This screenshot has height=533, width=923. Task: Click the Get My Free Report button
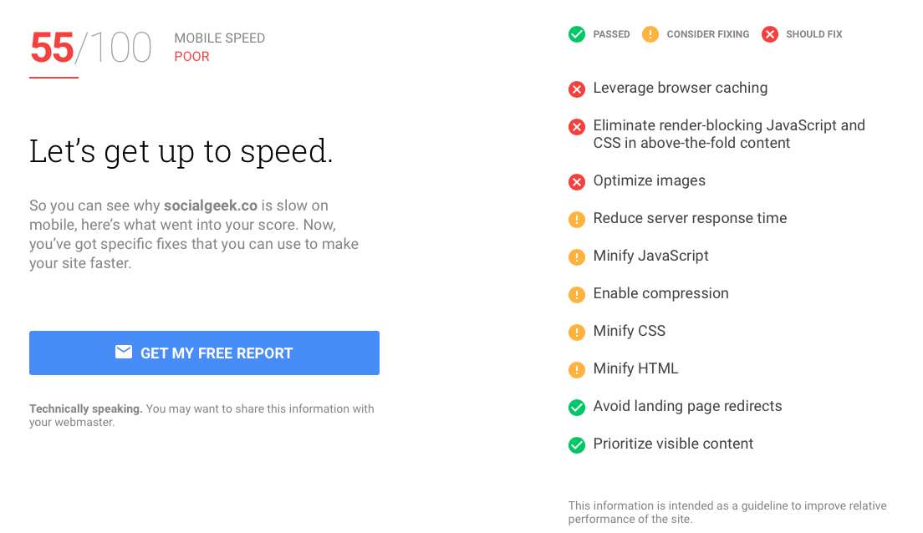204,353
